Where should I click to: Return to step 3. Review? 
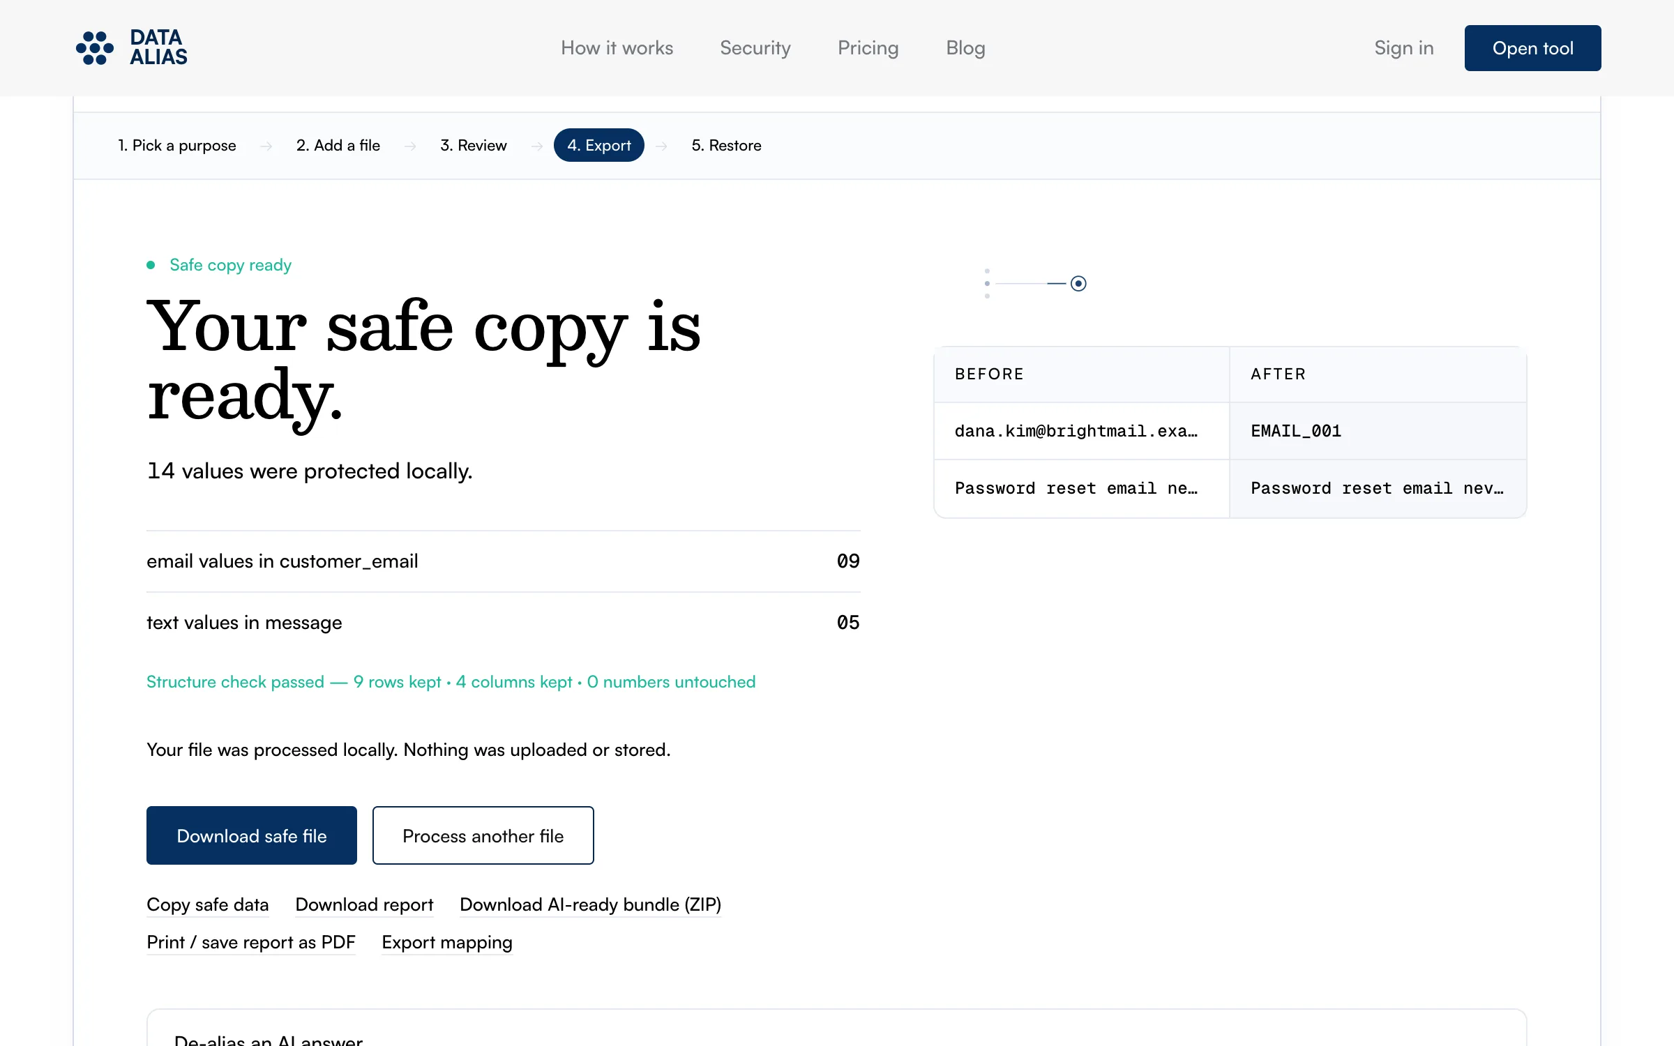474,145
